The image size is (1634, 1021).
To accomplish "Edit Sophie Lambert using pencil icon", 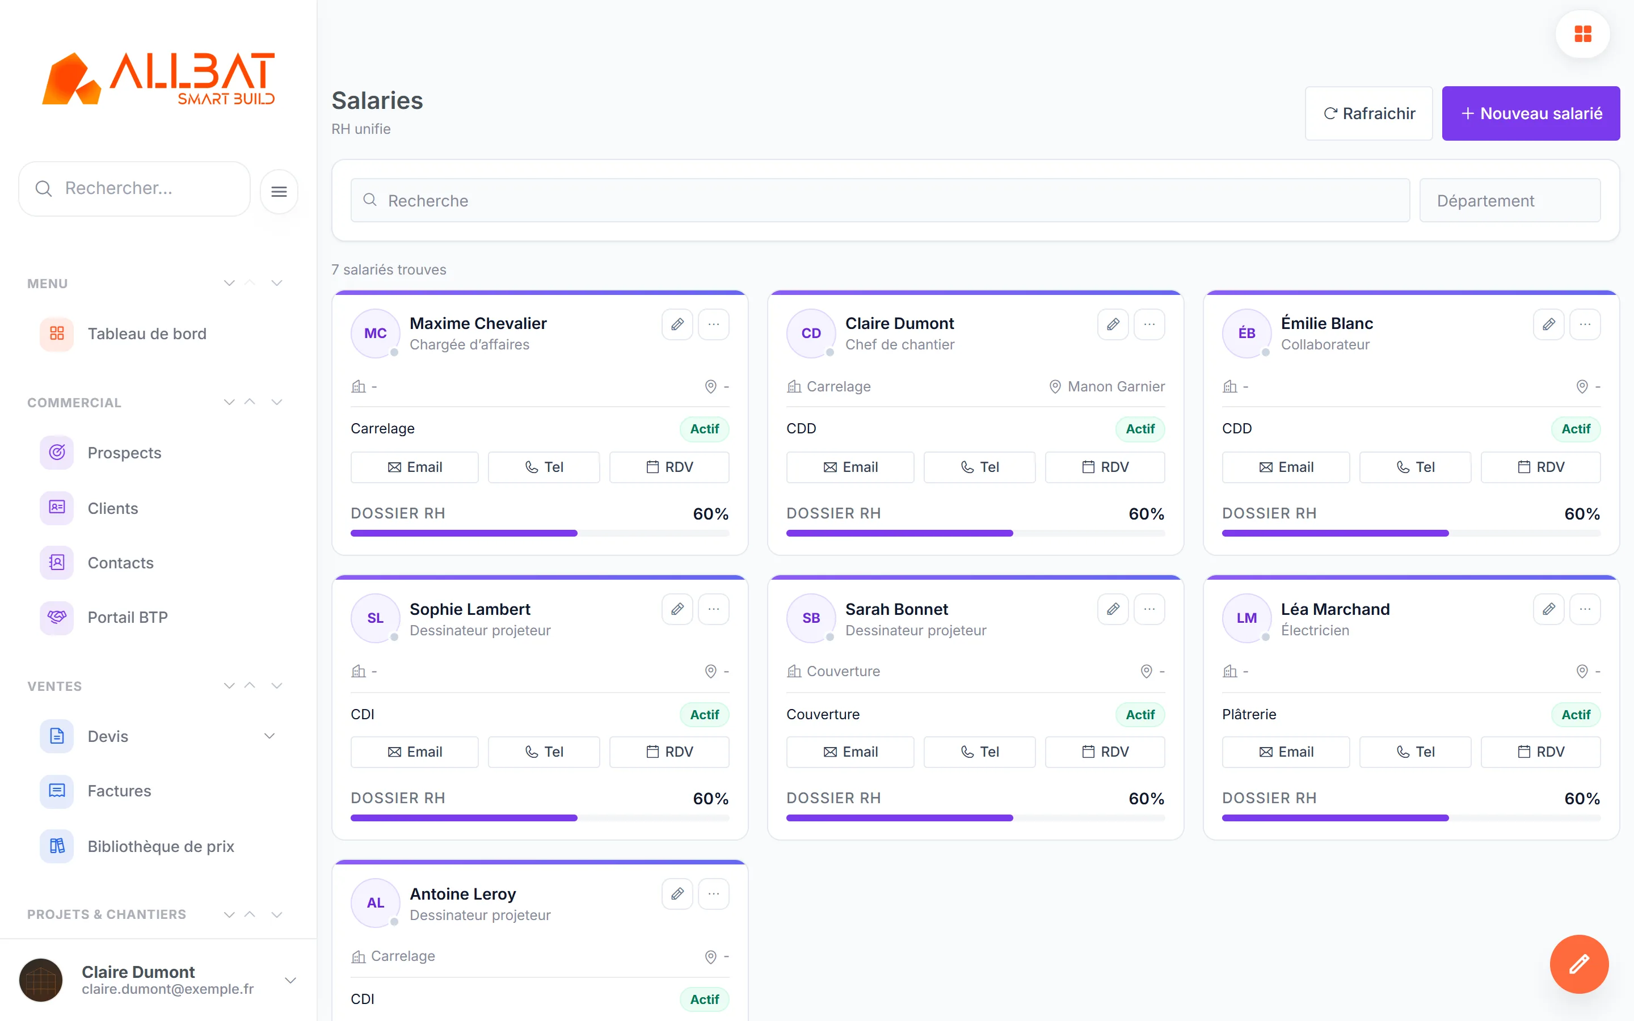I will click(677, 609).
